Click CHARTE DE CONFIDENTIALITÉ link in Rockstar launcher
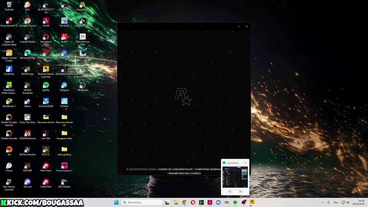 coord(175,169)
